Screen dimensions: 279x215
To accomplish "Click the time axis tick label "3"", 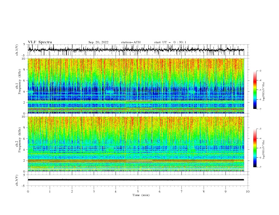I will point(94,191).
